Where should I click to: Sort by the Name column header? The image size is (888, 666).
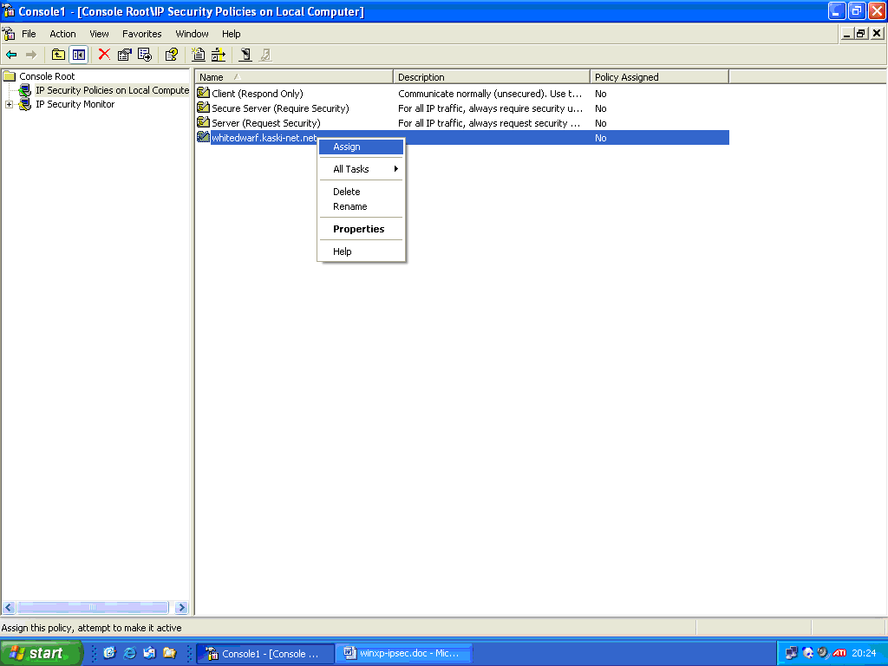(x=294, y=77)
